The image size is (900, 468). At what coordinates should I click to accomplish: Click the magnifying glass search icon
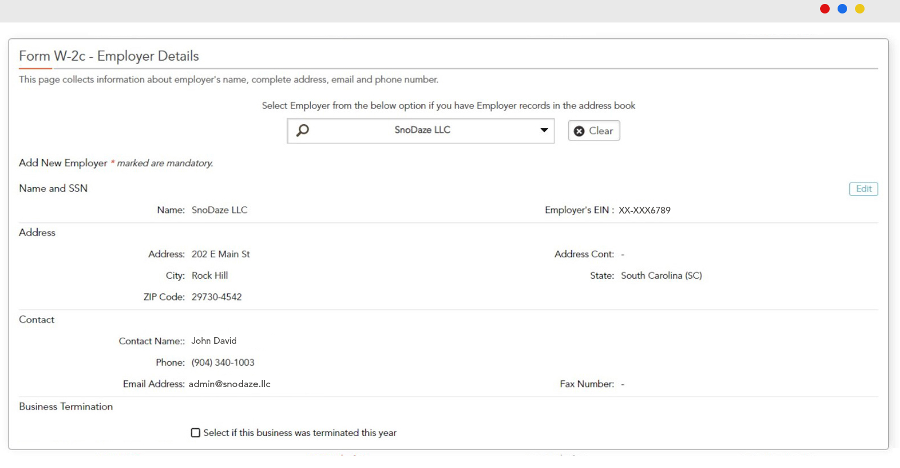(x=303, y=130)
